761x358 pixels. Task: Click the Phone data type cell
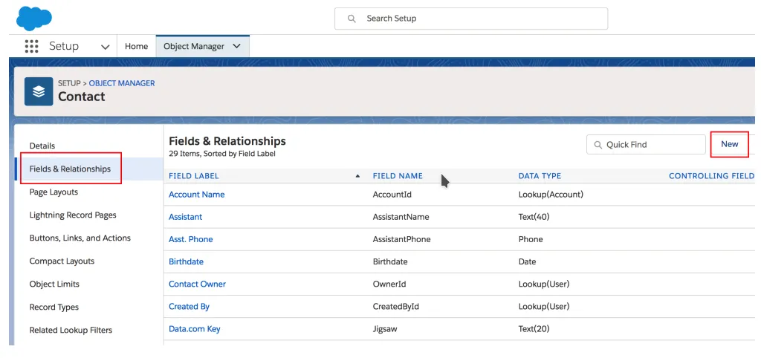click(531, 239)
